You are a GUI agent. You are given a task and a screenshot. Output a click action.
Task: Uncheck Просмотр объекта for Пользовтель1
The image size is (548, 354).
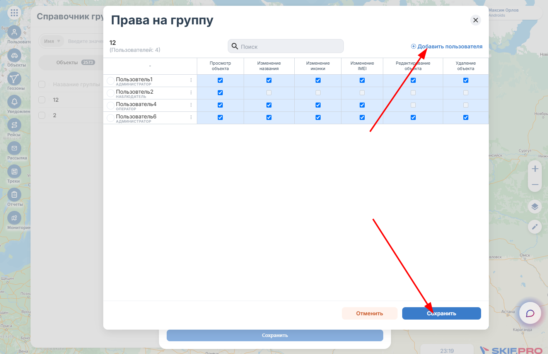220,80
